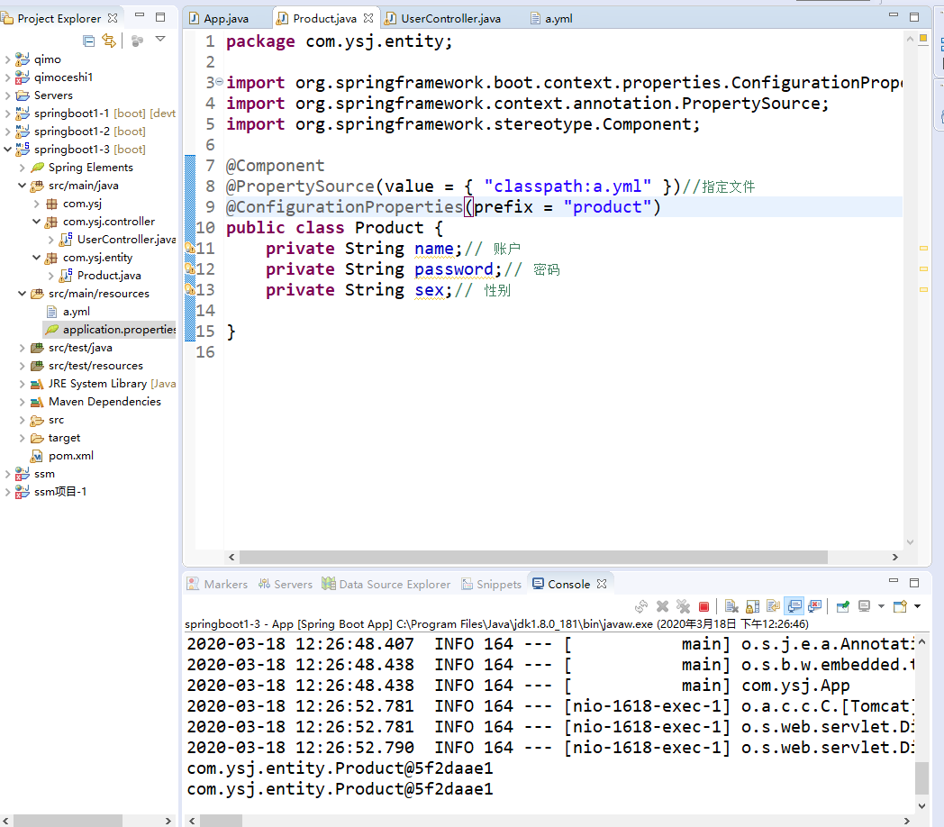Image resolution: width=944 pixels, height=827 pixels.
Task: Click the relaunch arrows icon in Console
Action: 641,606
